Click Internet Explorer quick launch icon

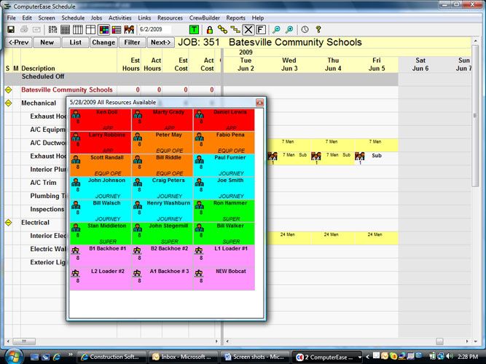tap(57, 357)
